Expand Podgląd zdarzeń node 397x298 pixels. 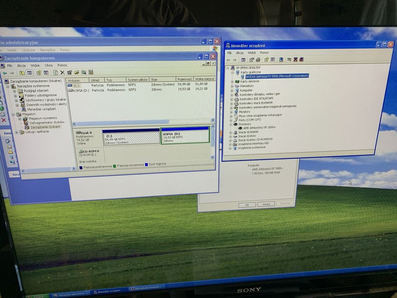(15, 91)
